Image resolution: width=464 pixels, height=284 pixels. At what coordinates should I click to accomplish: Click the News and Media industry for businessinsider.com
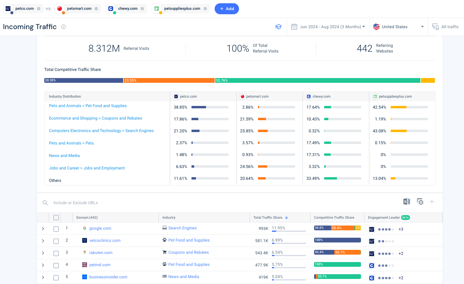[184, 277]
